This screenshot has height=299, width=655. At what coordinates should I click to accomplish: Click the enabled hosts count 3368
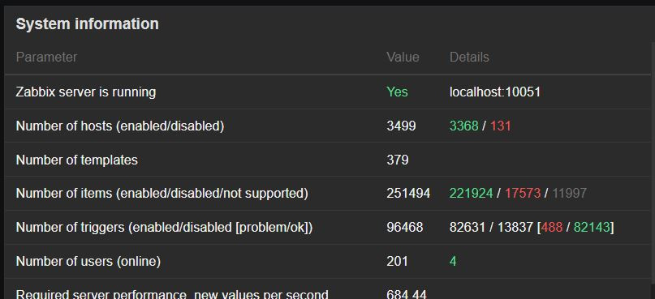pos(463,126)
